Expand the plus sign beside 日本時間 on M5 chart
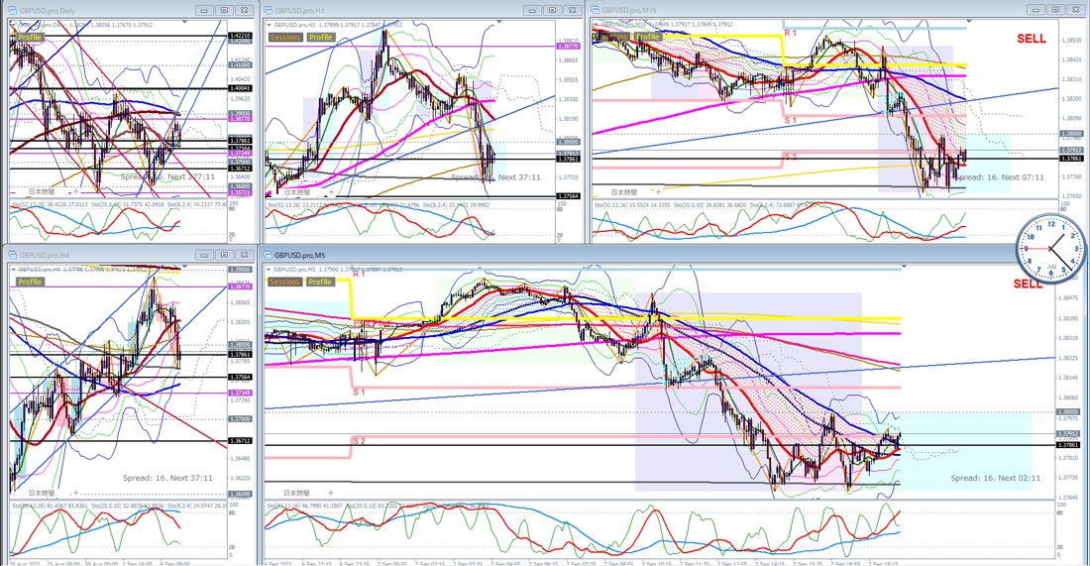The image size is (1090, 566). coord(330,492)
